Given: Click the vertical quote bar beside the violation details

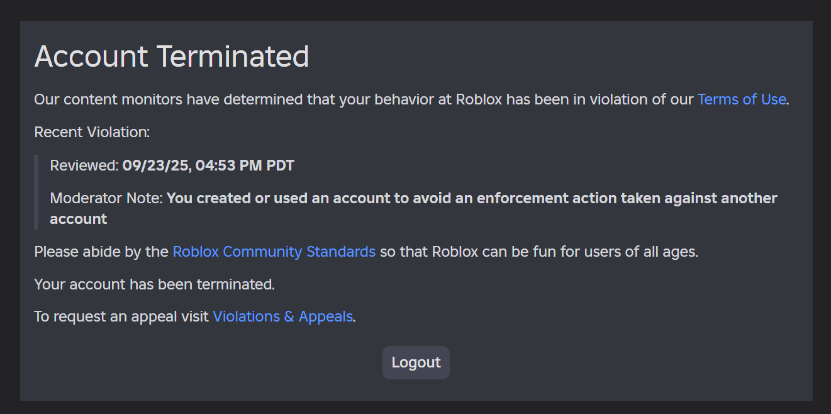Looking at the screenshot, I should (x=36, y=192).
